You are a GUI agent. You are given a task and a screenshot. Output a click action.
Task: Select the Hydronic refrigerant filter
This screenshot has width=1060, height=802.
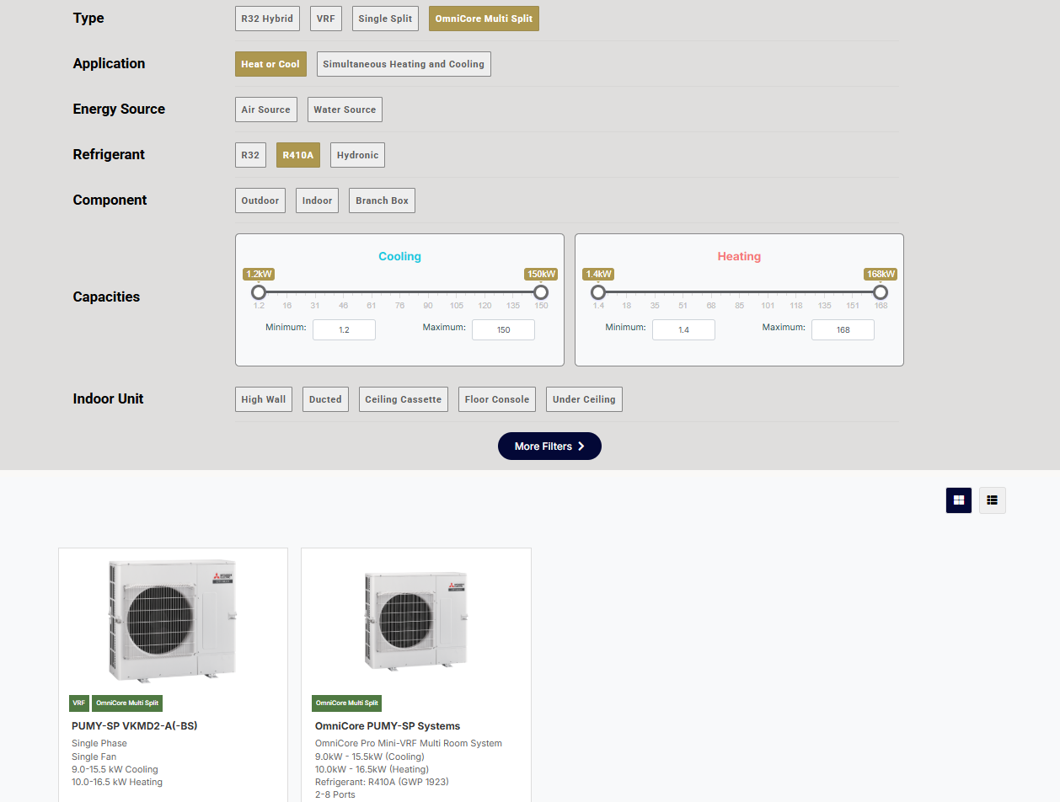click(358, 155)
